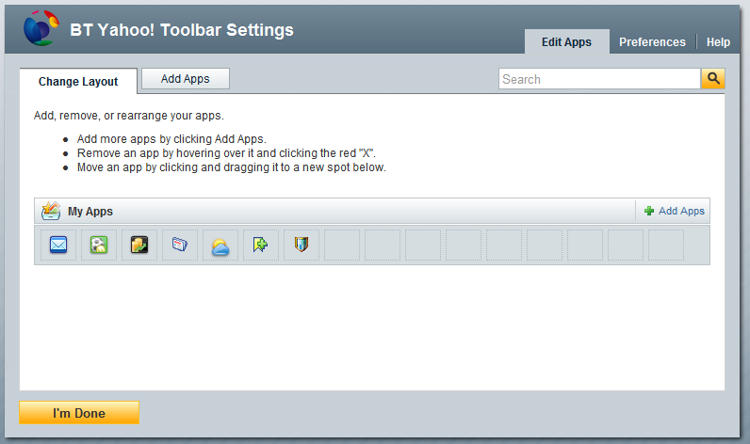Click the "Move an app by clicking" bullet
The width and height of the screenshot is (750, 444).
(x=232, y=167)
